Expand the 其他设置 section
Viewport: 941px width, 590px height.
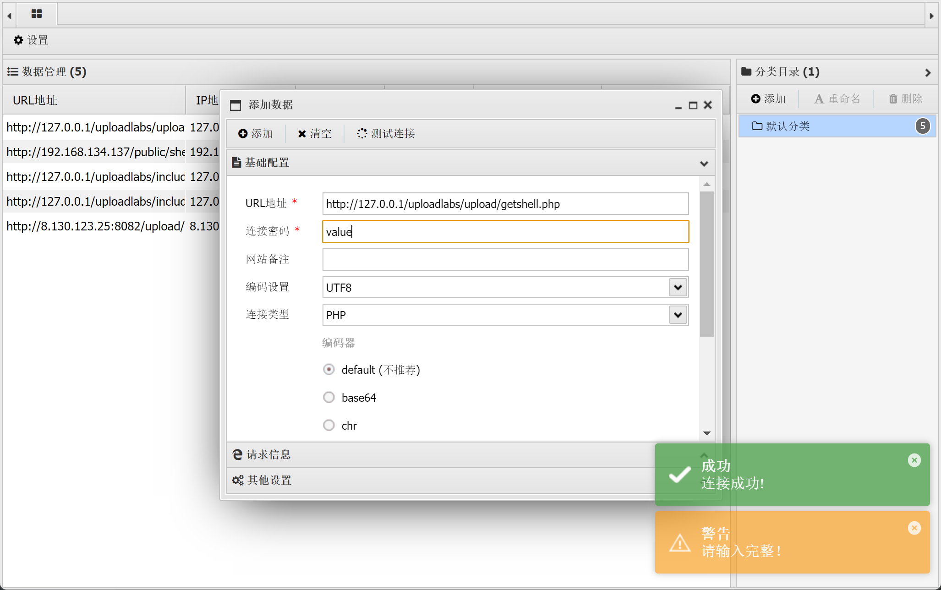click(x=269, y=480)
